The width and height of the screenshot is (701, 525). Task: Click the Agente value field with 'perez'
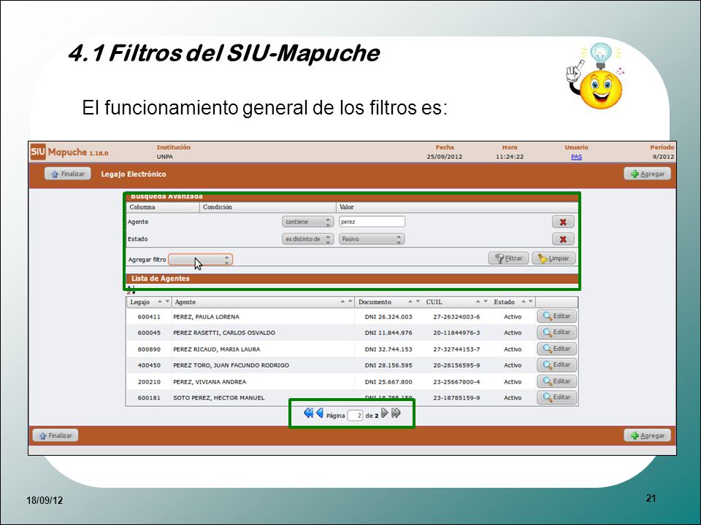tap(372, 222)
